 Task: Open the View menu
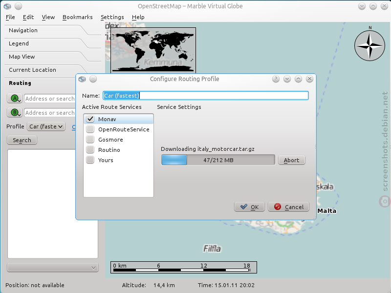(x=48, y=17)
